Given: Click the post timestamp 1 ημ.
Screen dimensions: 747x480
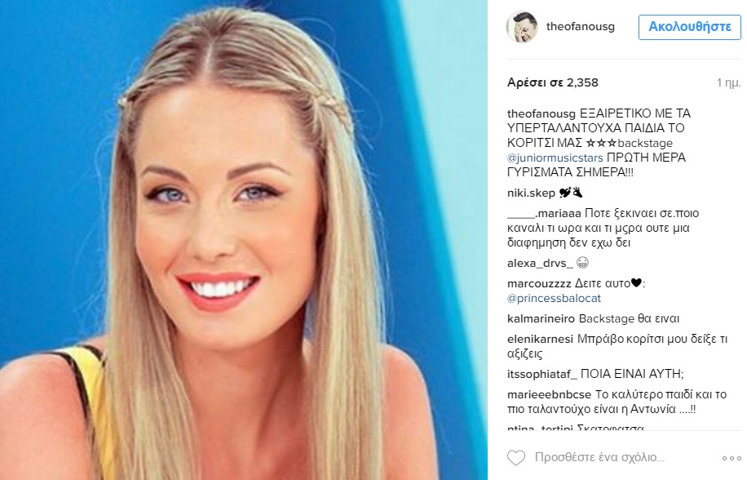Looking at the screenshot, I should [x=729, y=83].
